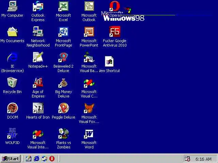Select the Microsoft Visual C++ shortcut
This screenshot has width=218, height=163.
pos(89,83)
